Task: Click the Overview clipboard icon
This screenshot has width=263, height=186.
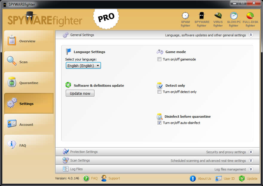Action: (x=12, y=40)
